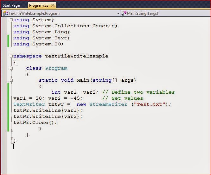Click the 'StreamWriter' type name

tap(108, 104)
